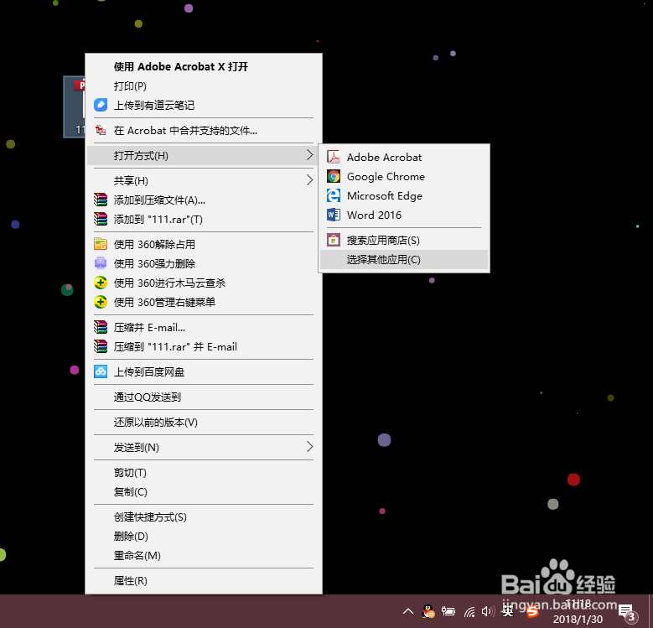Screen dimensions: 653x628
Task: Select 使用 360解除占用
Action: [204, 244]
